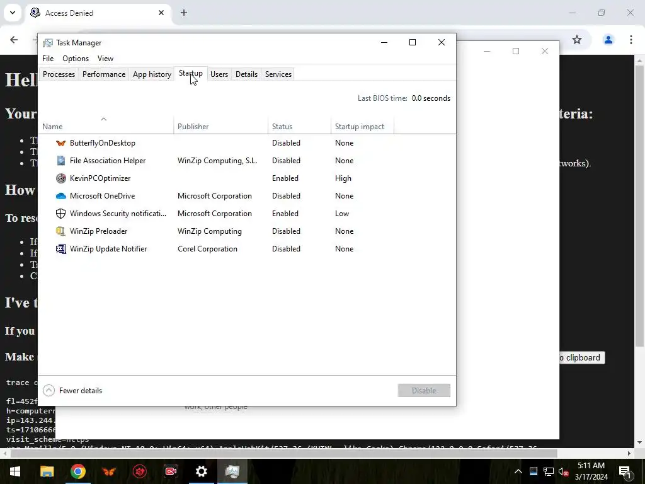Open the View menu in Task Manager
The width and height of the screenshot is (645, 484).
(x=105, y=59)
